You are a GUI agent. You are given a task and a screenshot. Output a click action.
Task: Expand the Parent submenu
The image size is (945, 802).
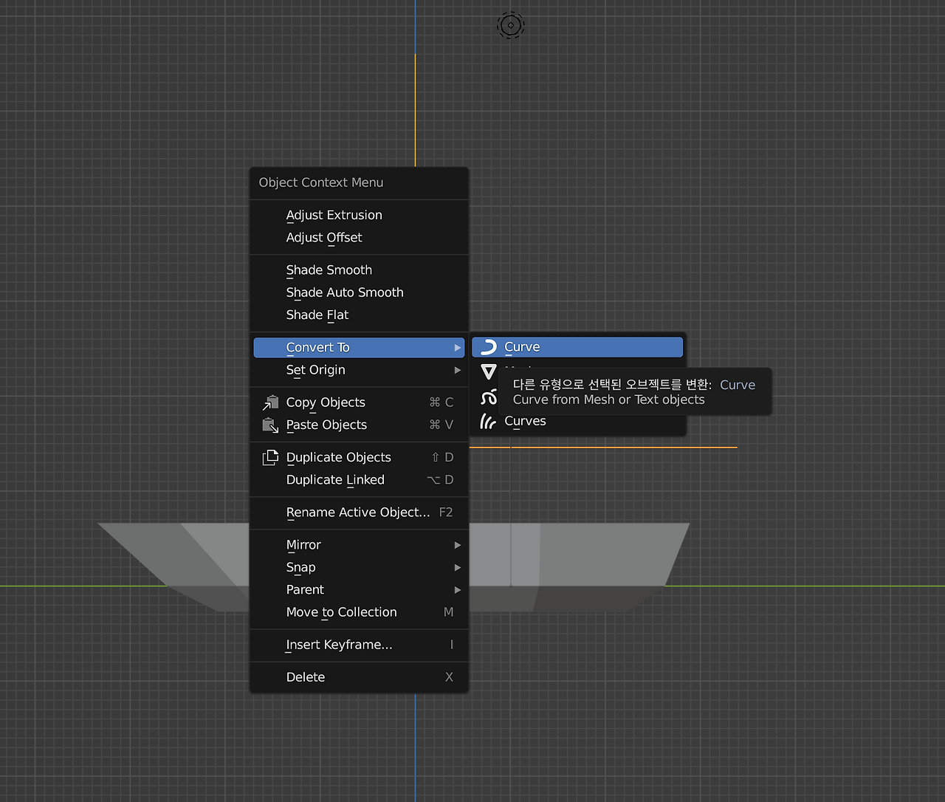pyautogui.click(x=360, y=590)
